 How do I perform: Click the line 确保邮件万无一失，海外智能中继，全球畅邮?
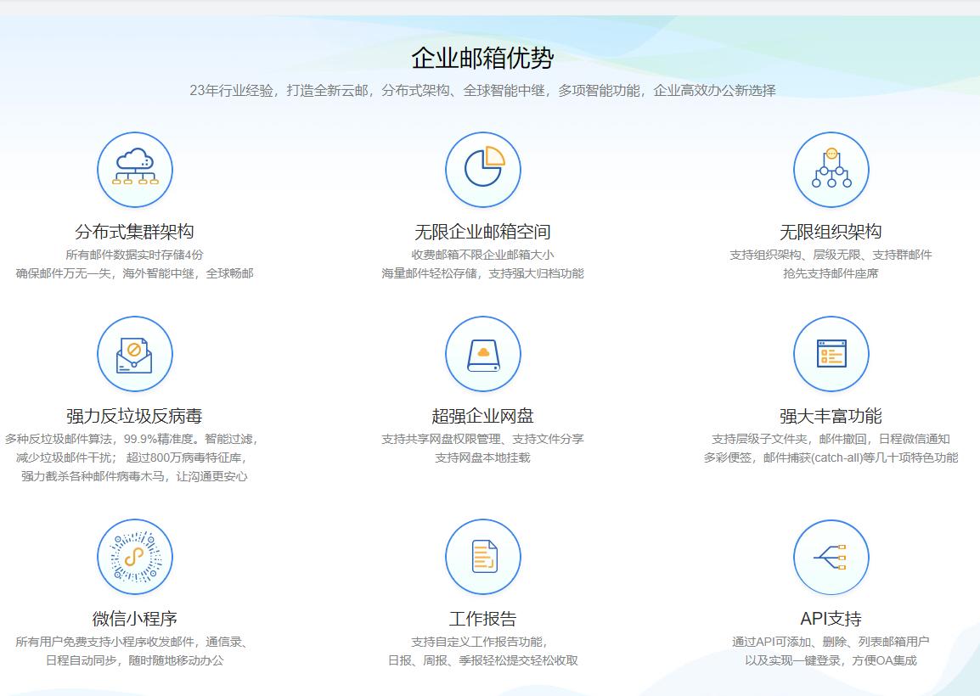click(134, 273)
